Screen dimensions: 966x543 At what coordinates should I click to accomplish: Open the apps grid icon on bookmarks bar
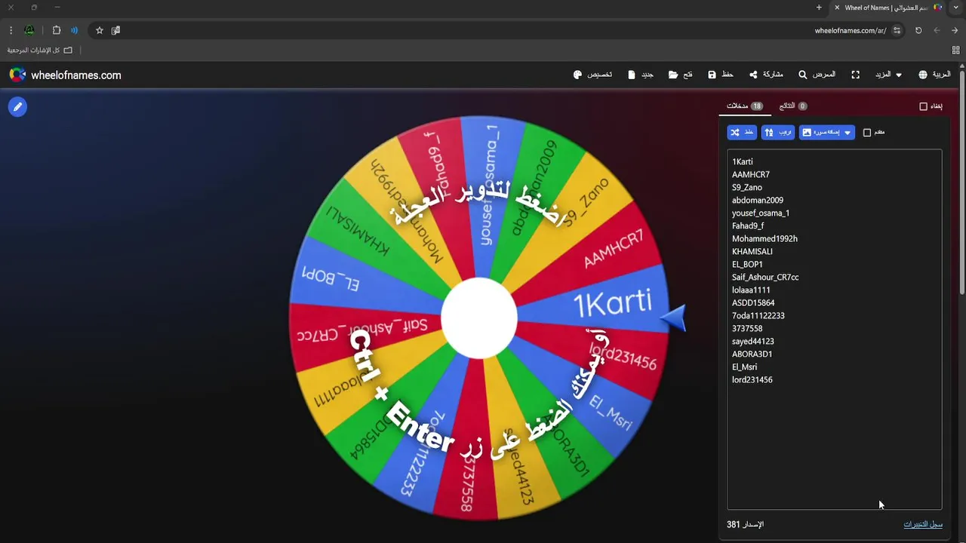[x=956, y=50]
